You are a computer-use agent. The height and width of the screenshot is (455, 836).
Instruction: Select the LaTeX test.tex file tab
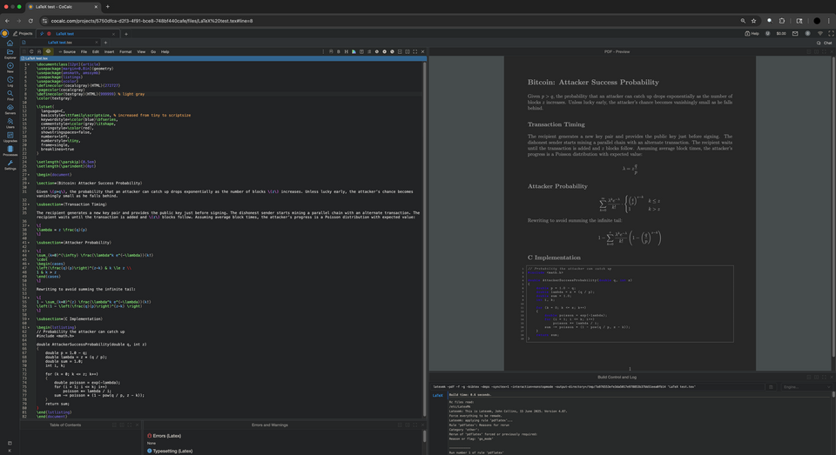[60, 43]
